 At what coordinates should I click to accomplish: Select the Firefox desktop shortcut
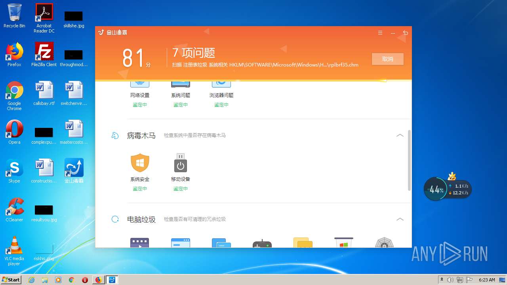(14, 55)
